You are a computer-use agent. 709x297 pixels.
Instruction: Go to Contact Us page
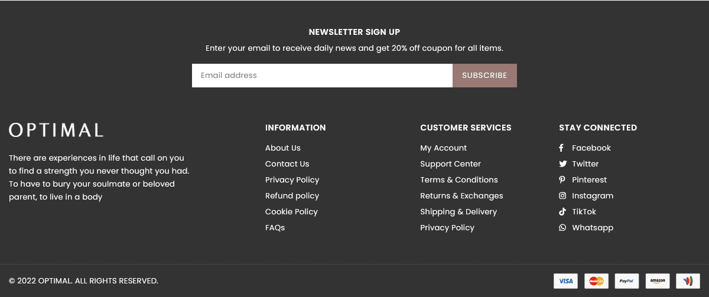point(287,164)
